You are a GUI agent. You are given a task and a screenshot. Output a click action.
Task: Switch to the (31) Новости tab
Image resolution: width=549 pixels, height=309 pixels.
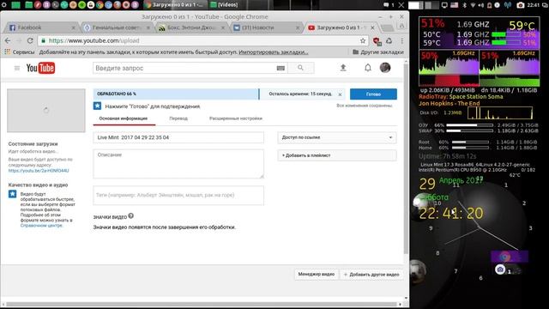pos(266,27)
